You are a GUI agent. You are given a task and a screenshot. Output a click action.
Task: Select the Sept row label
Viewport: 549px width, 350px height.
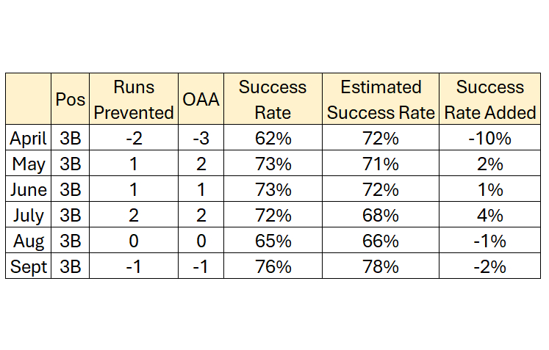click(x=29, y=267)
